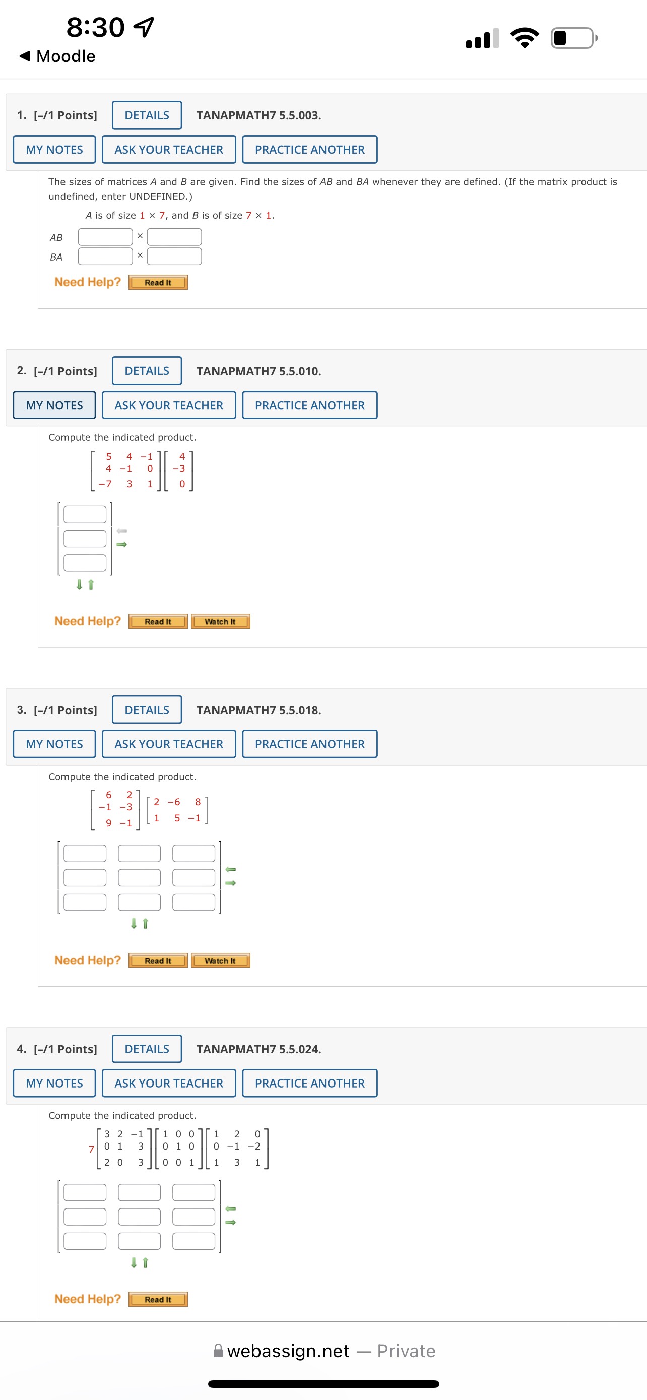647x1400 pixels.
Task: Add a row with down arrow, question 2
Action: (79, 584)
